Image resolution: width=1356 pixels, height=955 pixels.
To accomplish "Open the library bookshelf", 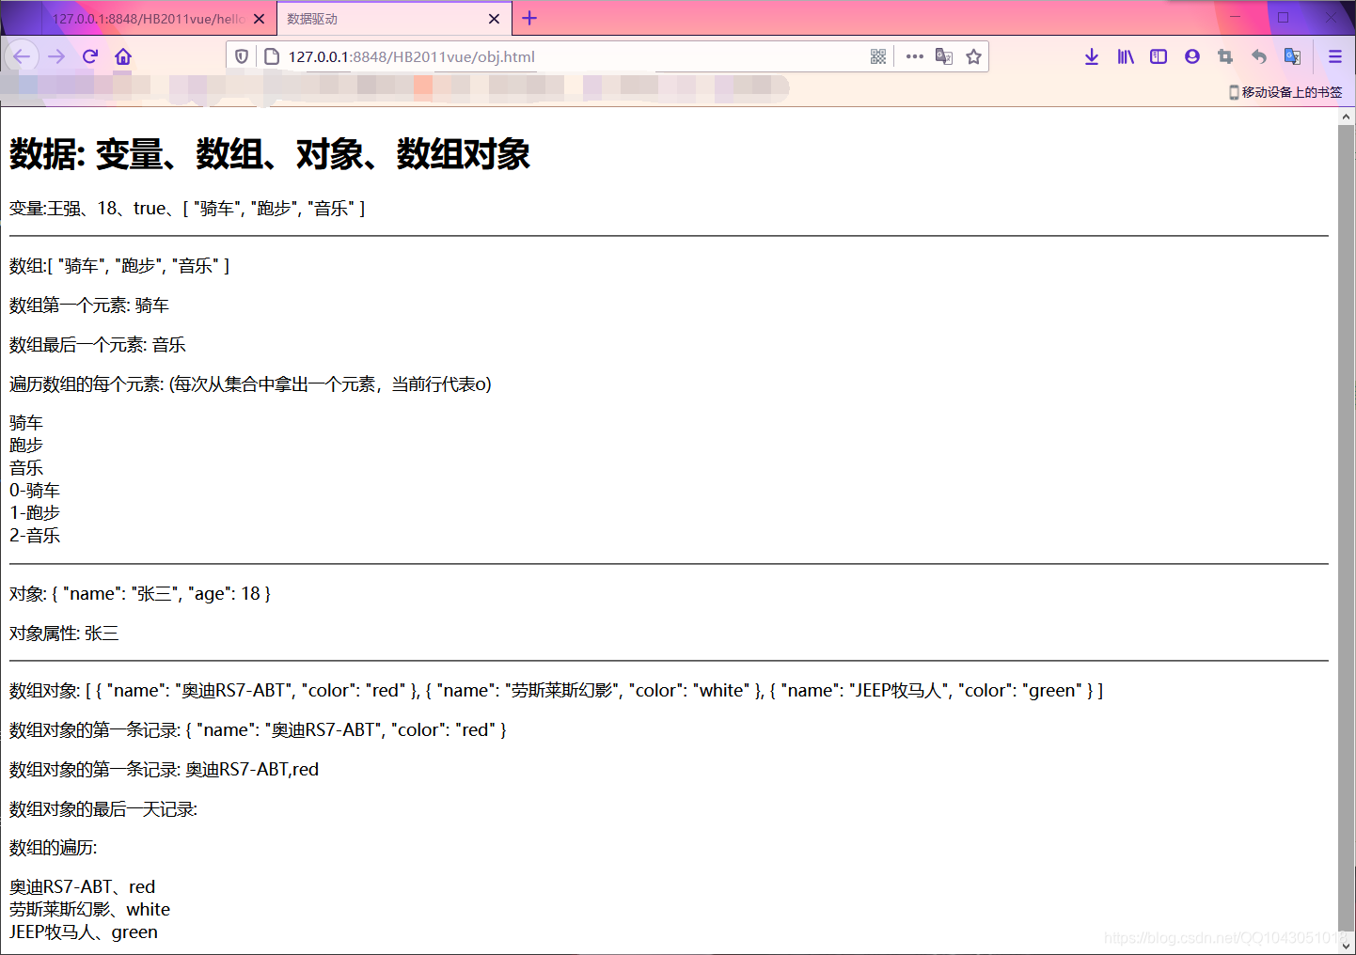I will (x=1126, y=56).
